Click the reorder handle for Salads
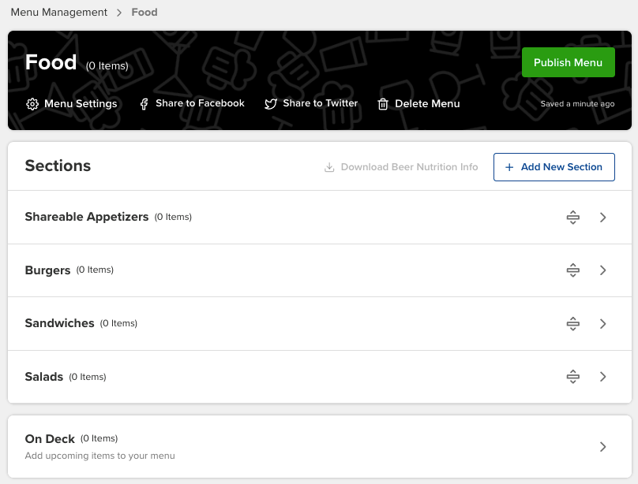Viewport: 638px width, 484px height. coord(572,377)
